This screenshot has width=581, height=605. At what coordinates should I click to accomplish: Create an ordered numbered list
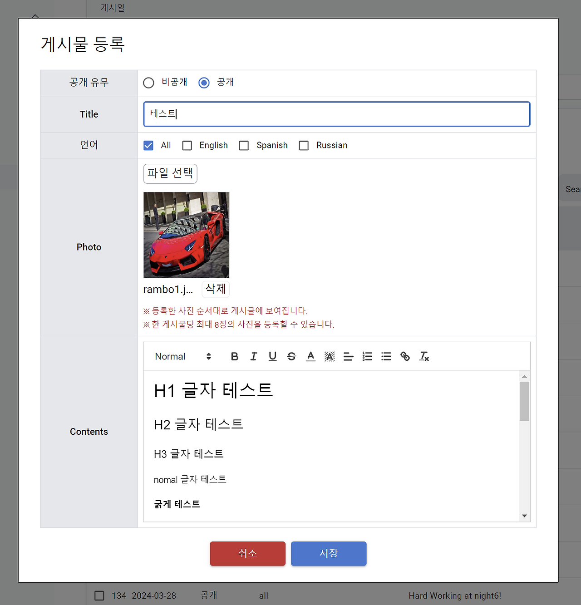tap(367, 356)
